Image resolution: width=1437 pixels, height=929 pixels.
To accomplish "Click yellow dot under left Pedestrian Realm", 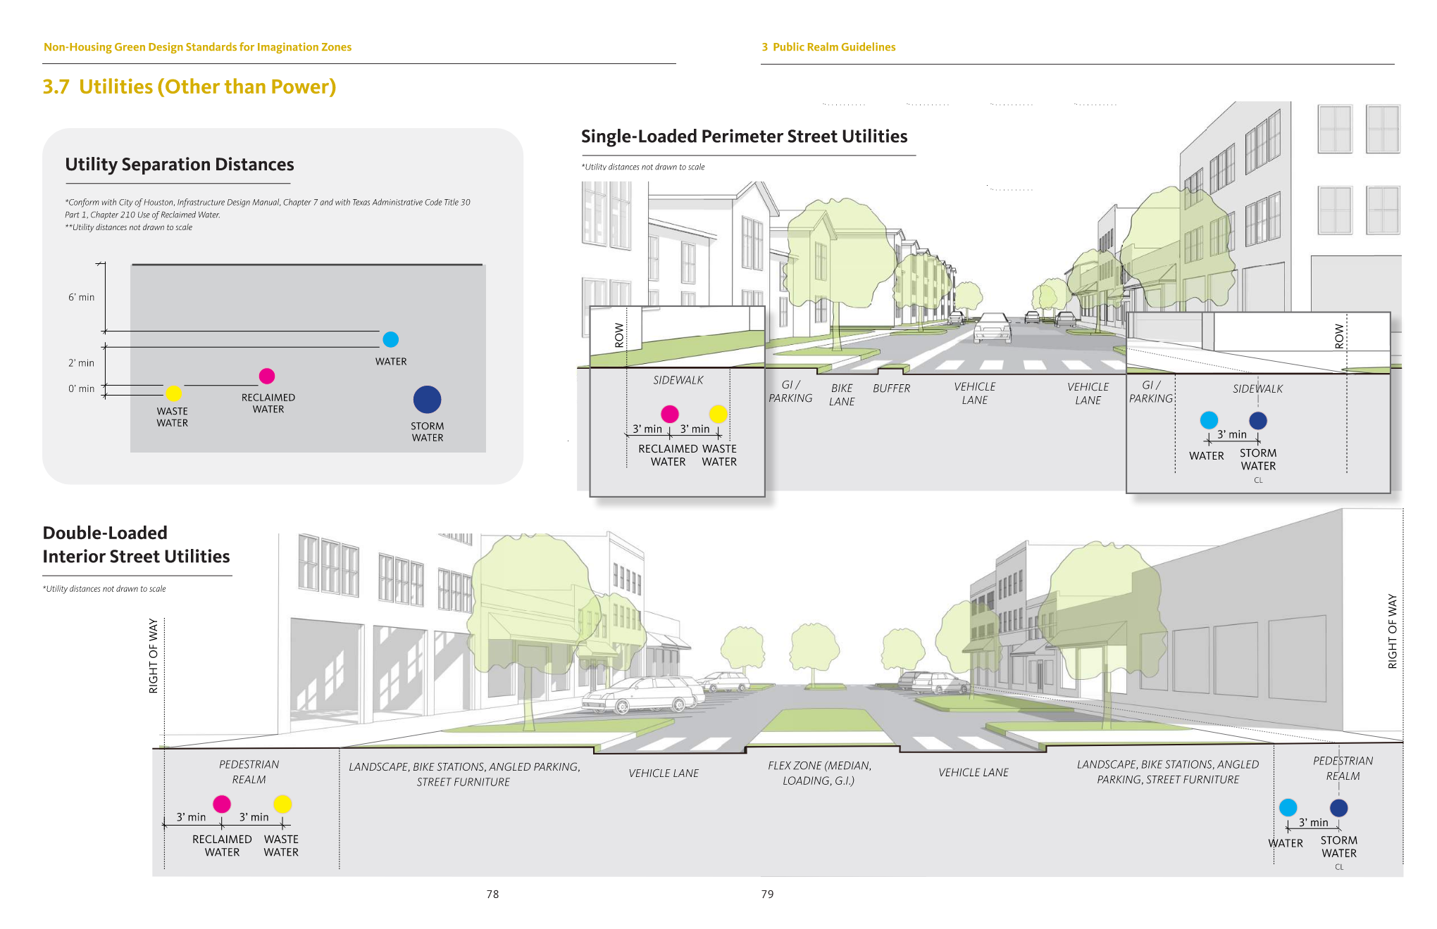I will tap(282, 804).
